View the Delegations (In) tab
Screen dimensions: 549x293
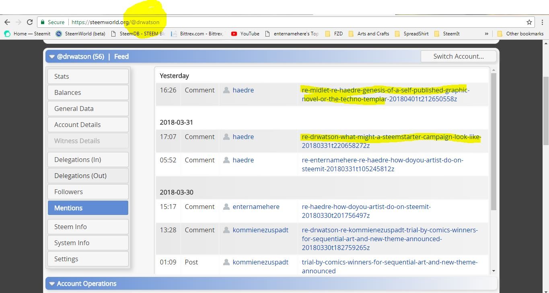88,160
